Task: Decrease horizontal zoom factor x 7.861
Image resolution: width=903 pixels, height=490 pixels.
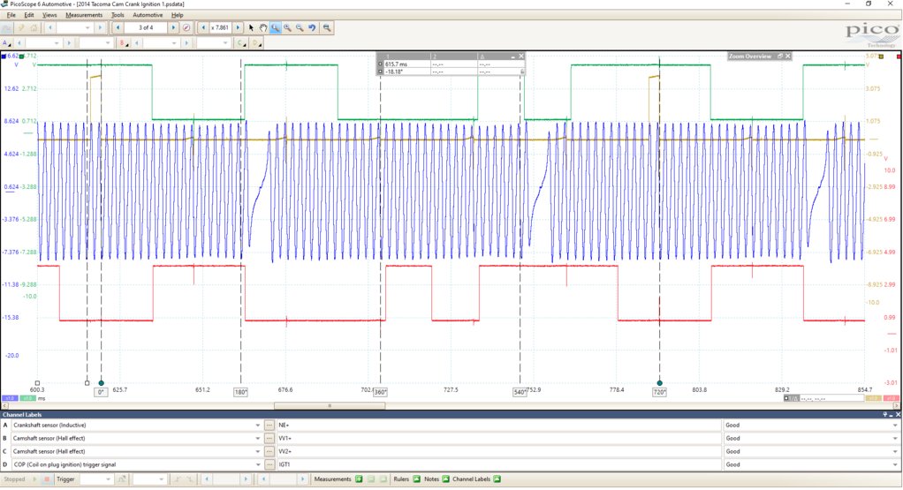Action: (x=203, y=27)
